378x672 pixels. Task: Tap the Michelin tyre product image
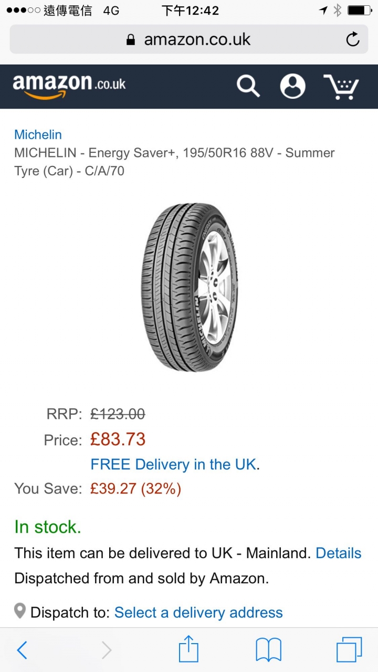189,287
